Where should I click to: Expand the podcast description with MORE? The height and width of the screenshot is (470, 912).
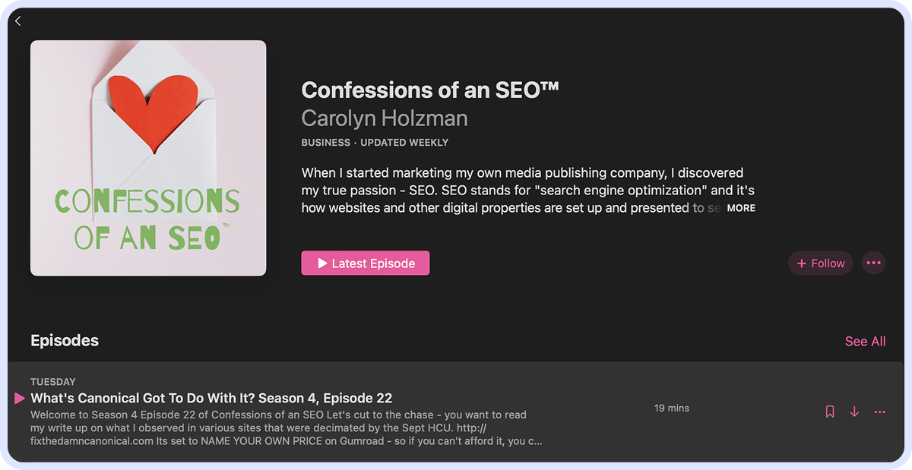(741, 208)
